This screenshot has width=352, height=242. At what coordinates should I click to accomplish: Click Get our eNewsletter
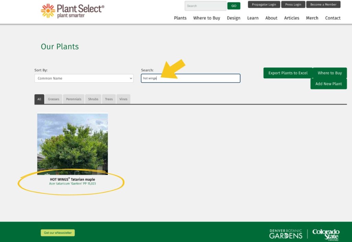pyautogui.click(x=57, y=232)
